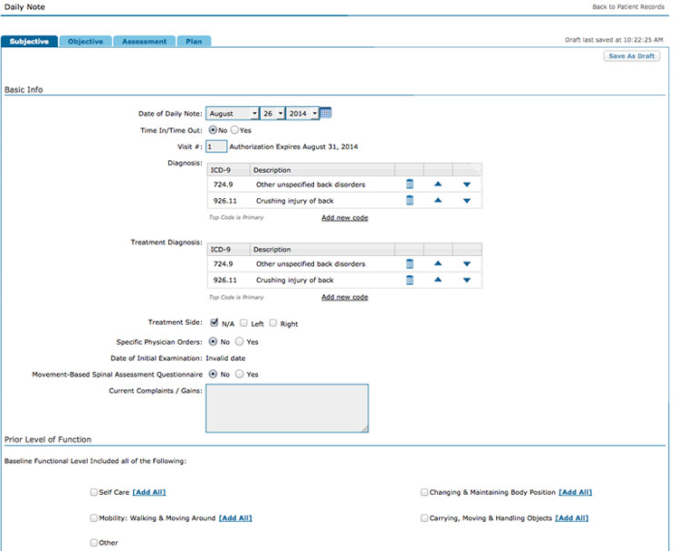Switch to the Objective tab
This screenshot has height=551, width=677.
(85, 42)
